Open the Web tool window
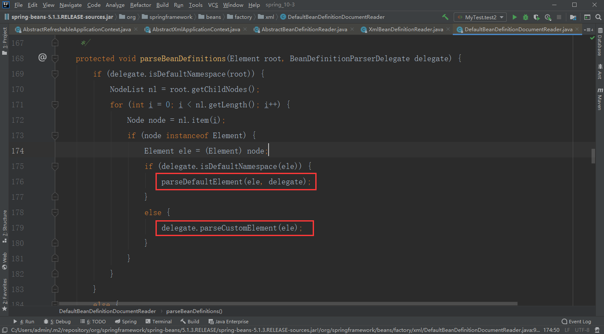Screen dimensions: 604x334 point(4,261)
